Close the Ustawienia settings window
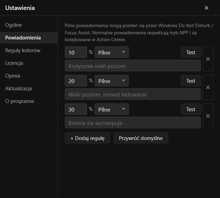Image resolution: width=220 pixels, height=198 pixels. click(206, 8)
